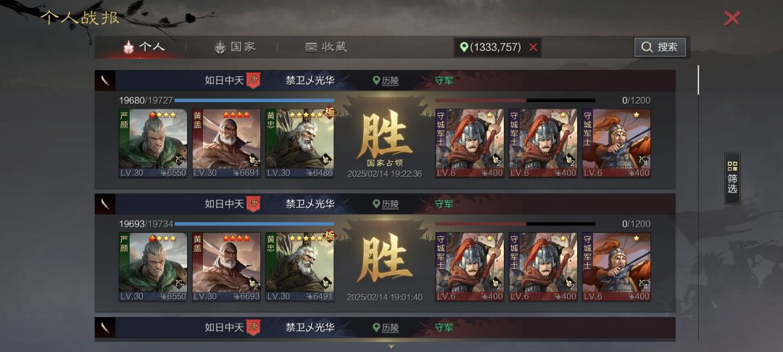
Task: Click the 唐 faction badge in first report
Action: (253, 80)
